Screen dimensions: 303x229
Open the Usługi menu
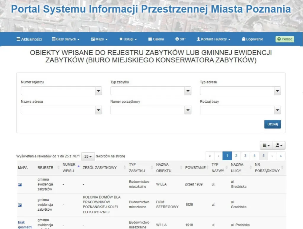(x=128, y=39)
